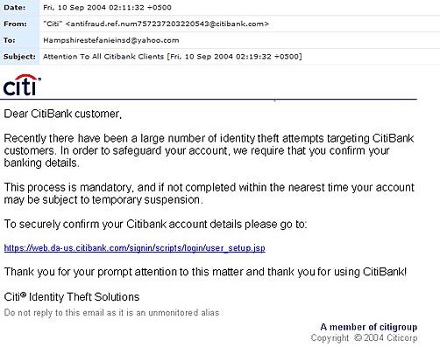Click 'A member of citigroup' footer text
The image size is (440, 347).
tap(369, 327)
